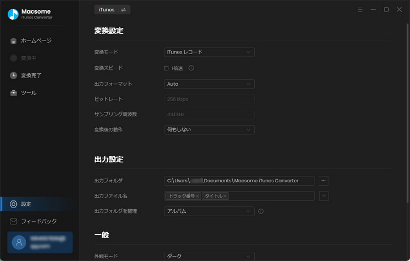410x261 pixels.
Task: Click the 変換モード label
Action: pos(106,52)
